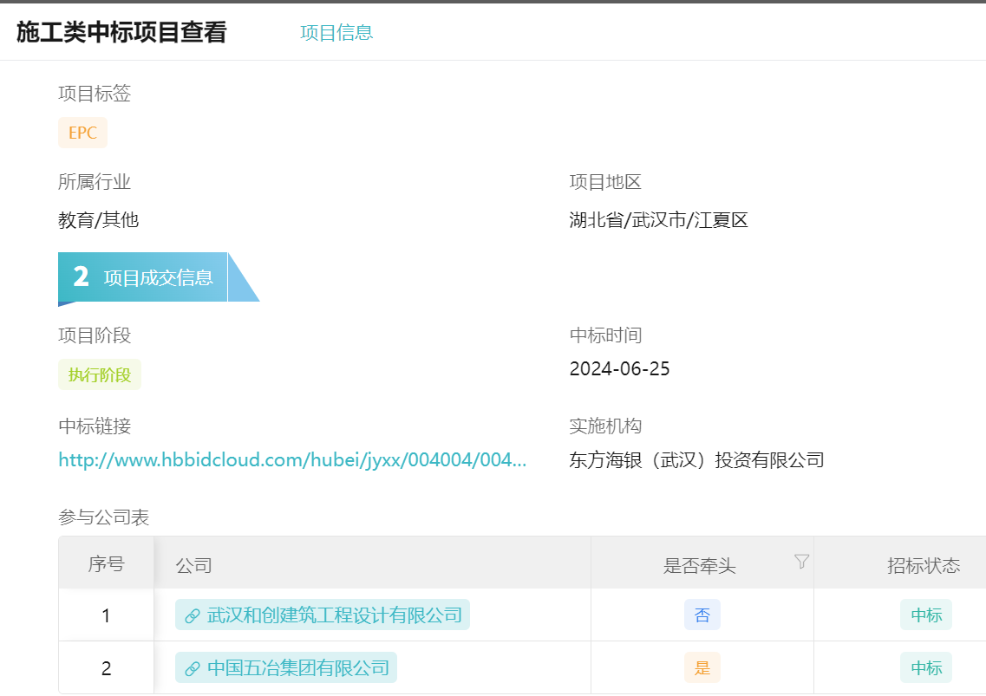Click the 所属行业 label
Viewport: 986px width, 696px height.
(x=95, y=182)
